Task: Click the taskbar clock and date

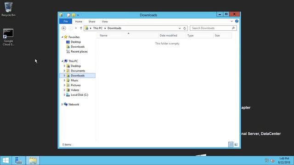Action: pyautogui.click(x=284, y=160)
